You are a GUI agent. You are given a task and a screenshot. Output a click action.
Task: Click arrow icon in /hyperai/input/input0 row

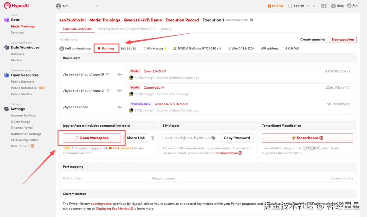point(120,74)
